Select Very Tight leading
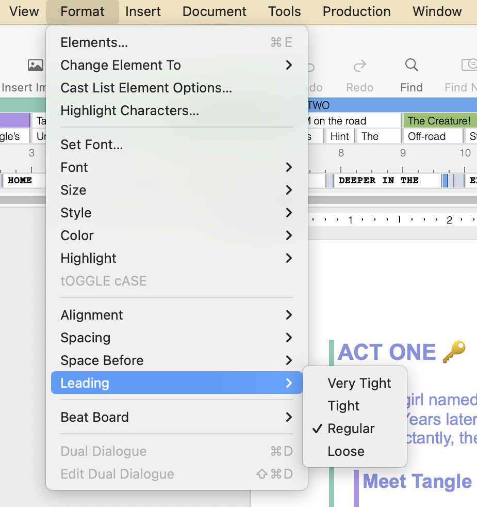The height and width of the screenshot is (507, 477). (359, 383)
